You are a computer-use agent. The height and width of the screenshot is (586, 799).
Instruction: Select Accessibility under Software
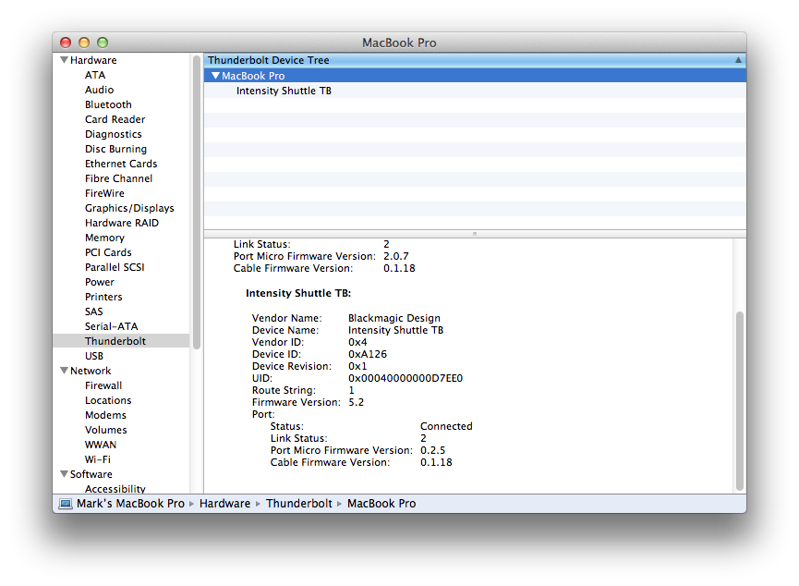tap(115, 489)
